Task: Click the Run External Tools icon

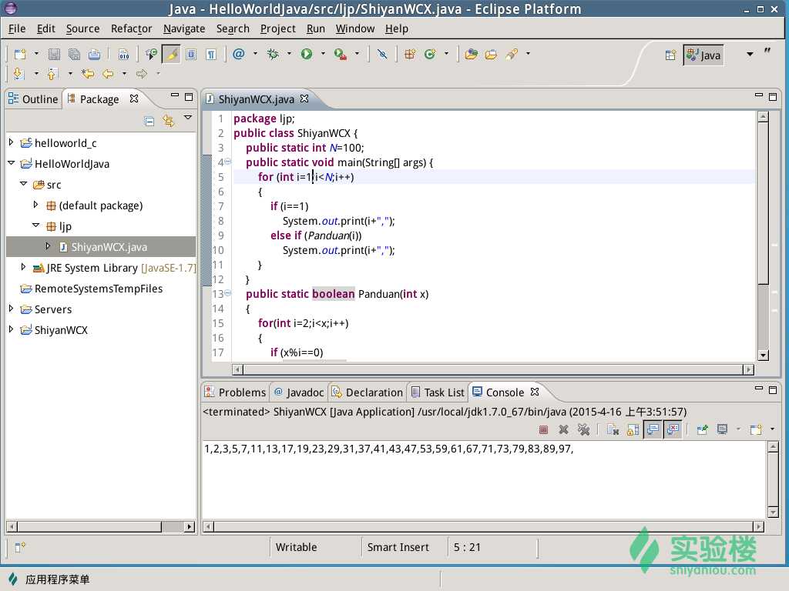Action: [x=341, y=54]
